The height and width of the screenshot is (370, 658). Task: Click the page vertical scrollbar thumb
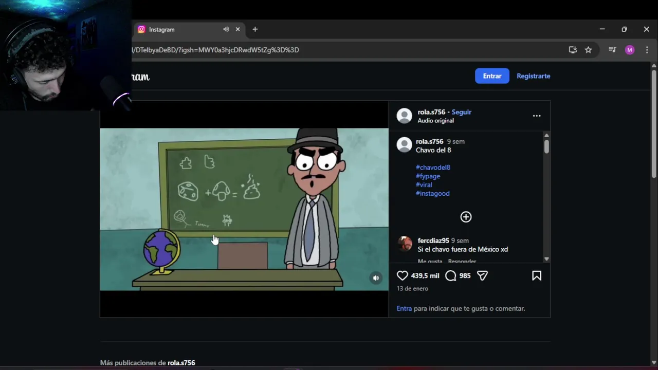(654, 124)
